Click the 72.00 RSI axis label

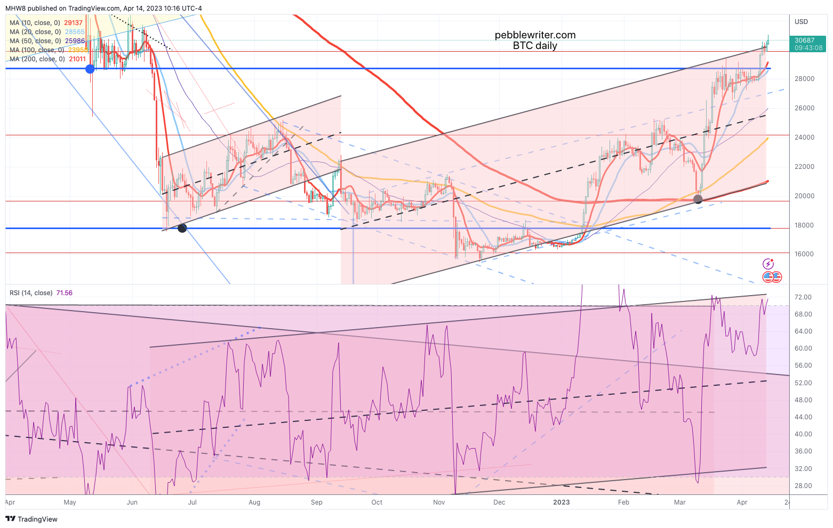tap(803, 297)
